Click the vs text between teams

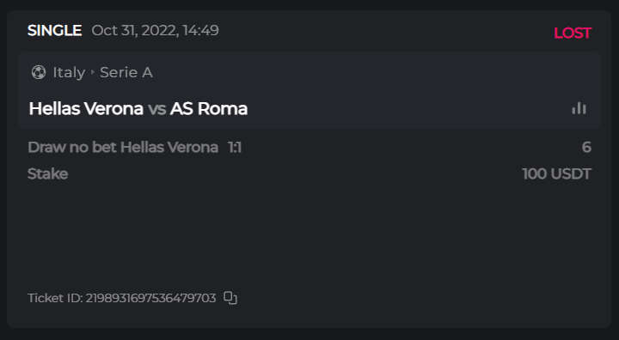pos(156,109)
